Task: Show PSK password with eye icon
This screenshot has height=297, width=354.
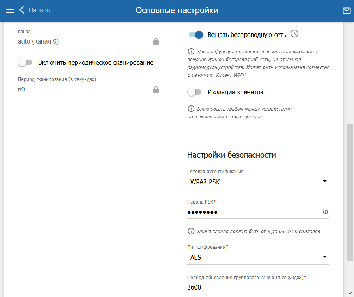Action: 326,212
